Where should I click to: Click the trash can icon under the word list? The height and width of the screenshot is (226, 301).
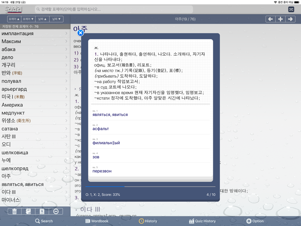tap(14, 211)
